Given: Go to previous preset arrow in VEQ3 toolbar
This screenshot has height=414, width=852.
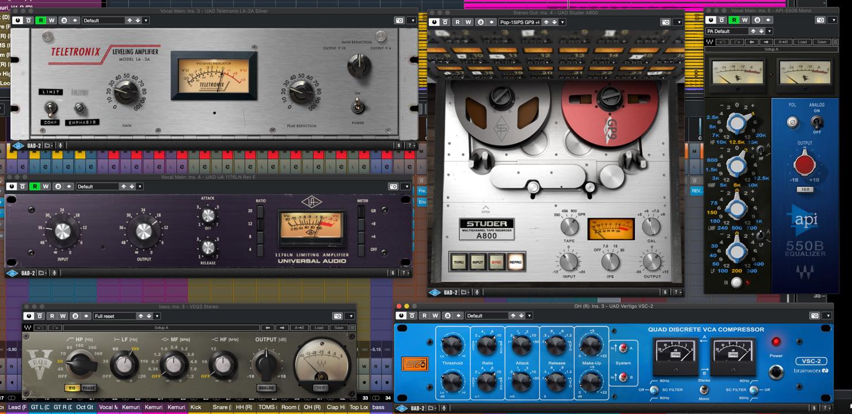Looking at the screenshot, I should tap(268, 328).
